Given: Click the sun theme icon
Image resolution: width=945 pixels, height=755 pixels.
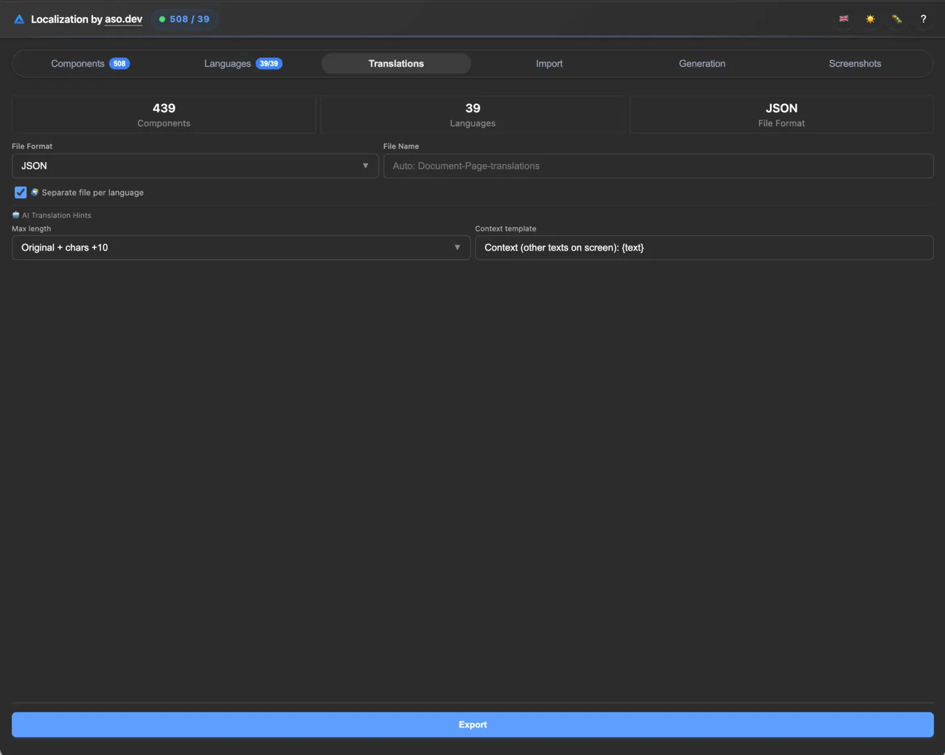Looking at the screenshot, I should pos(870,19).
